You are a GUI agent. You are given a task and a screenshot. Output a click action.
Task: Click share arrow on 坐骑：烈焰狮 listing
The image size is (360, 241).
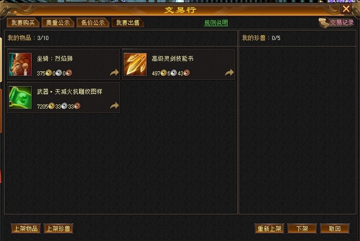click(114, 72)
